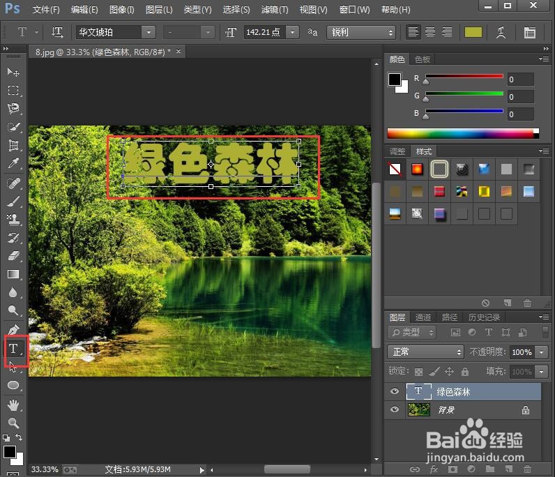
Task: Select the Quick Selection tool
Action: 13,127
